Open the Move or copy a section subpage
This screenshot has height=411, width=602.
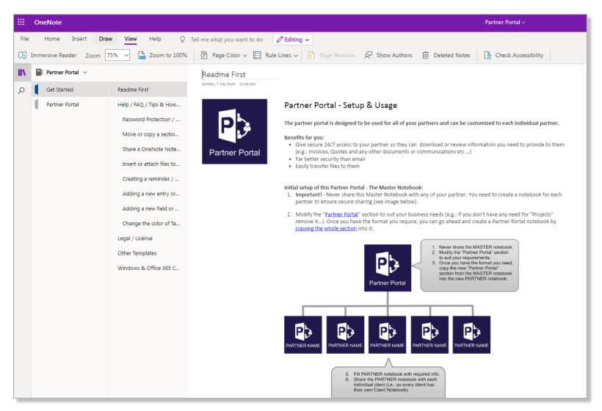click(x=148, y=134)
